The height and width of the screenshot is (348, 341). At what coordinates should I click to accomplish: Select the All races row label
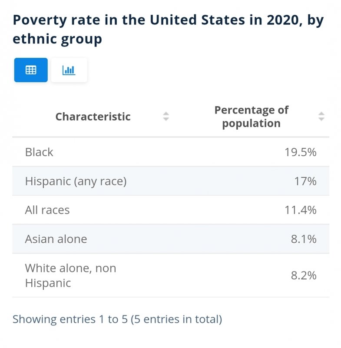tap(47, 210)
